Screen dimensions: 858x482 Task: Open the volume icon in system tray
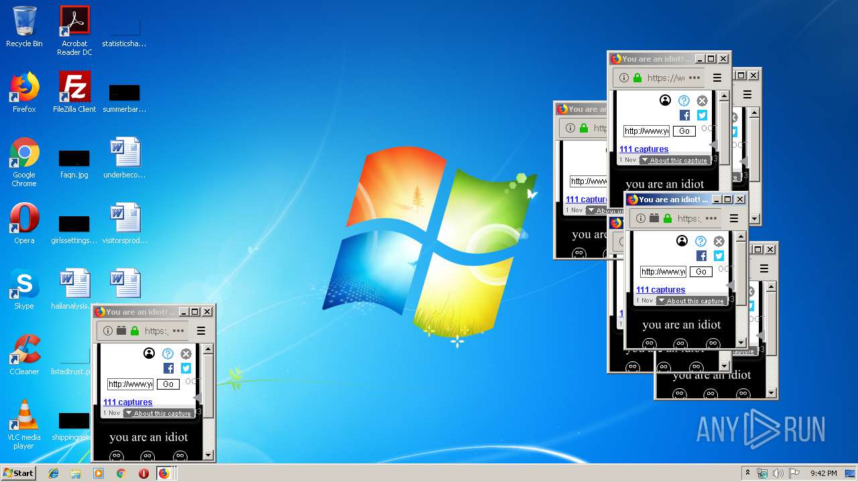778,473
